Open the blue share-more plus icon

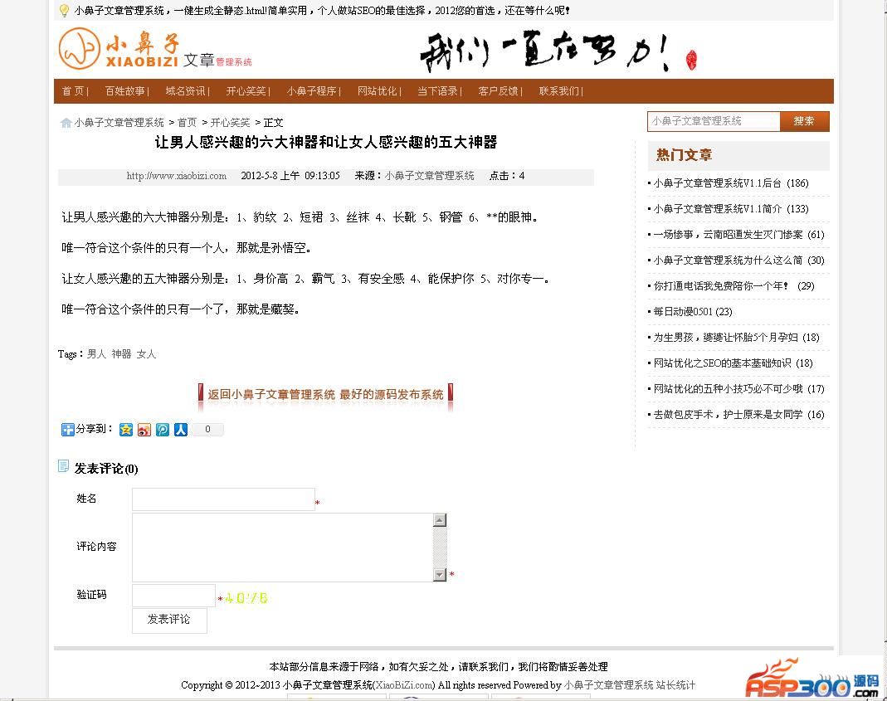click(x=67, y=430)
